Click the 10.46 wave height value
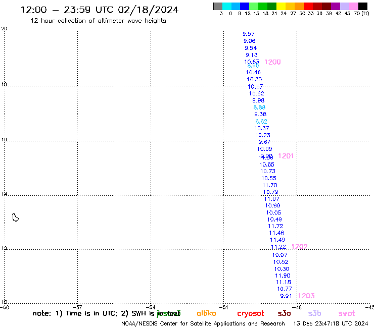The image size is (374, 328). 253,72
